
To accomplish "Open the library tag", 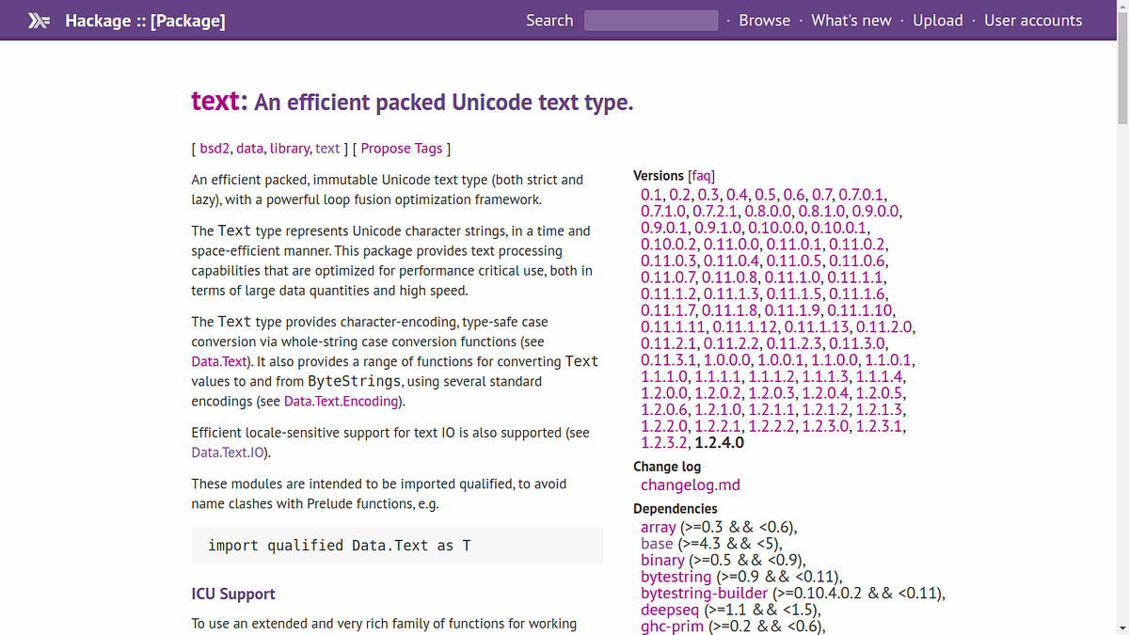I will point(288,148).
